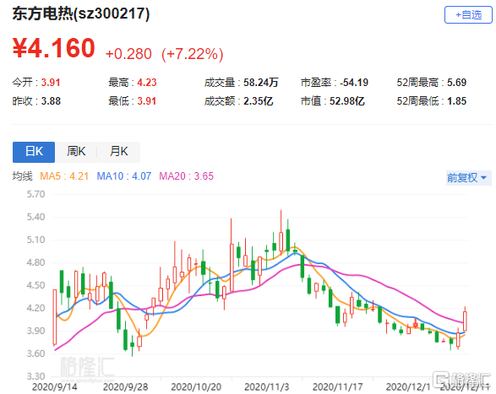Click the 2020/10/20 date axis label

click(196, 386)
